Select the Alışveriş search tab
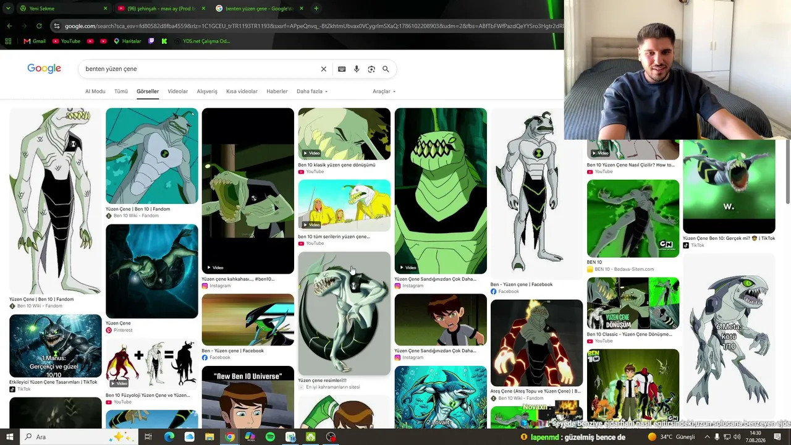Viewport: 791px width, 445px height. [x=207, y=91]
